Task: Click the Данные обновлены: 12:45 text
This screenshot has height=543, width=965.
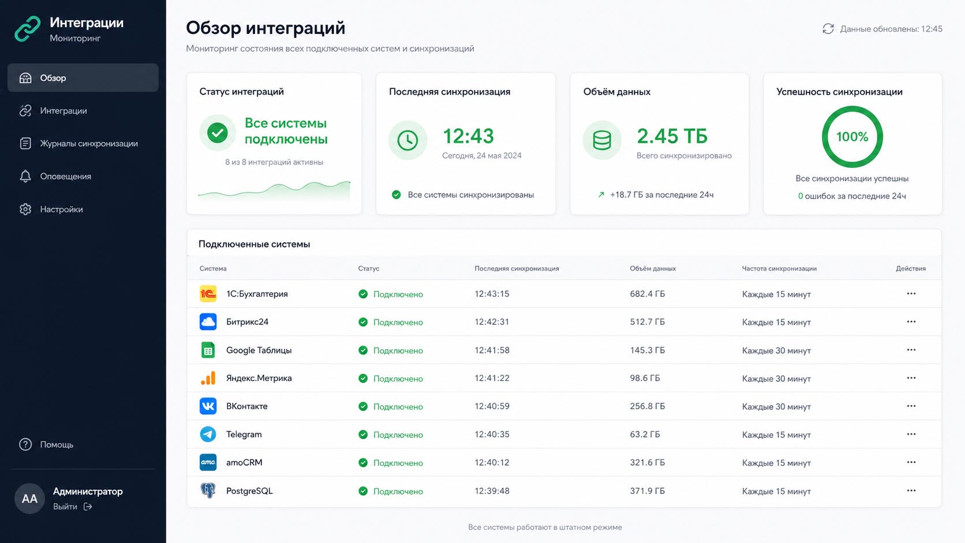Action: pos(891,29)
